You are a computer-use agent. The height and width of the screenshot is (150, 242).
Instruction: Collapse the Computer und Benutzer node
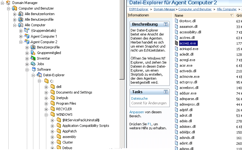[x=9, y=9]
